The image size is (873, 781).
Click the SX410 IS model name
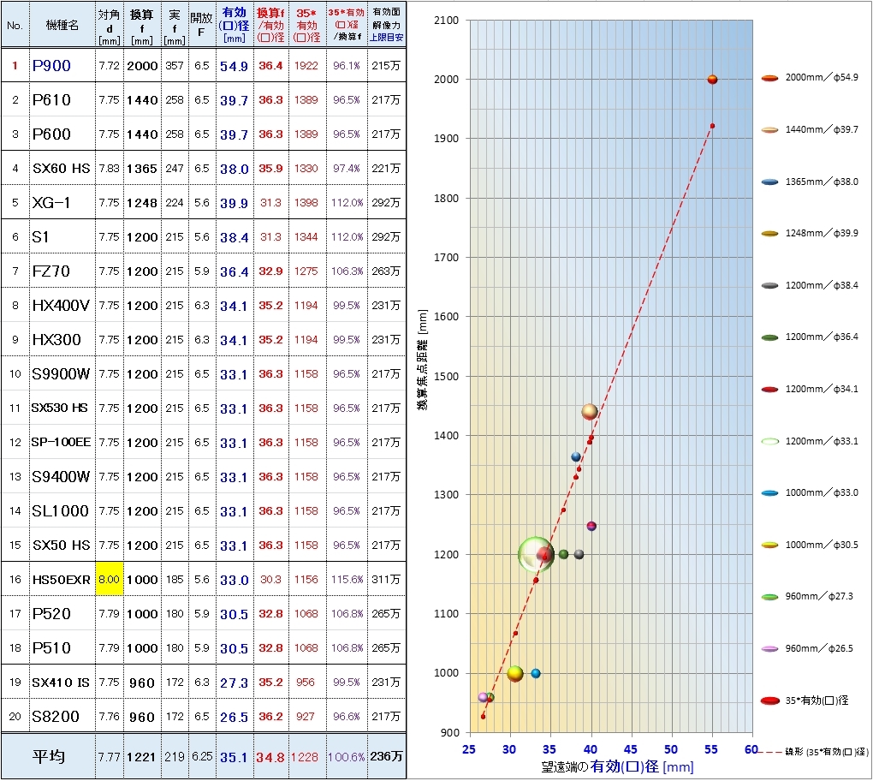[x=61, y=682]
